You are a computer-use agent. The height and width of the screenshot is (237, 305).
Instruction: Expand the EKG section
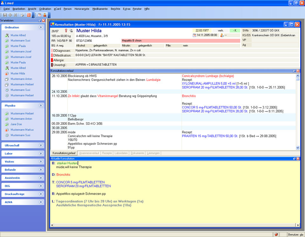click(x=41, y=186)
